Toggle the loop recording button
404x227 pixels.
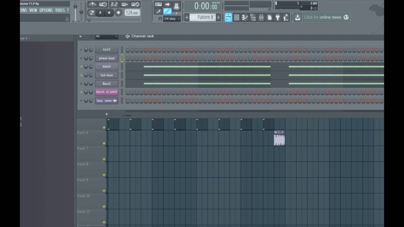pyautogui.click(x=135, y=4)
